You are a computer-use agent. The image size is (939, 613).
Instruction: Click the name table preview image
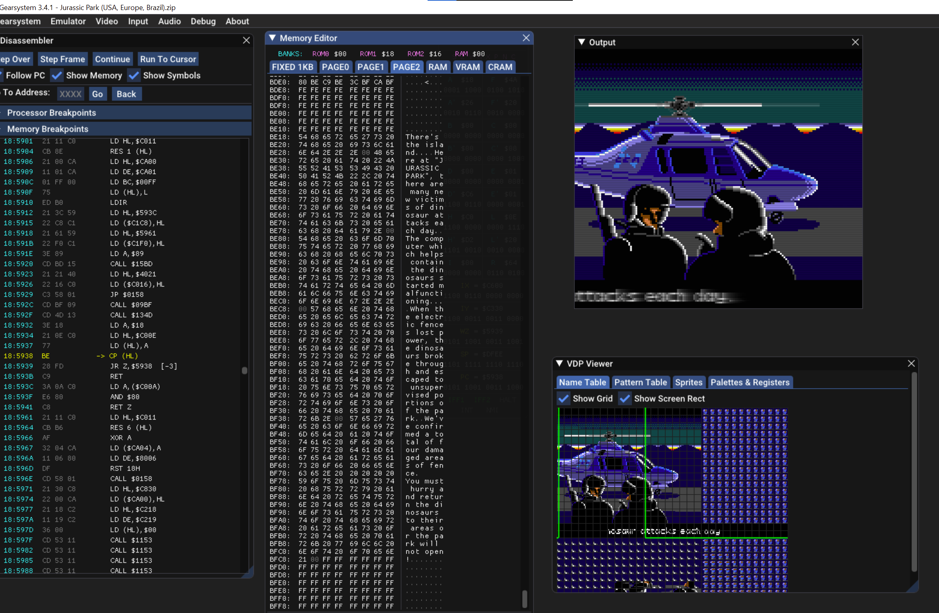tap(672, 500)
